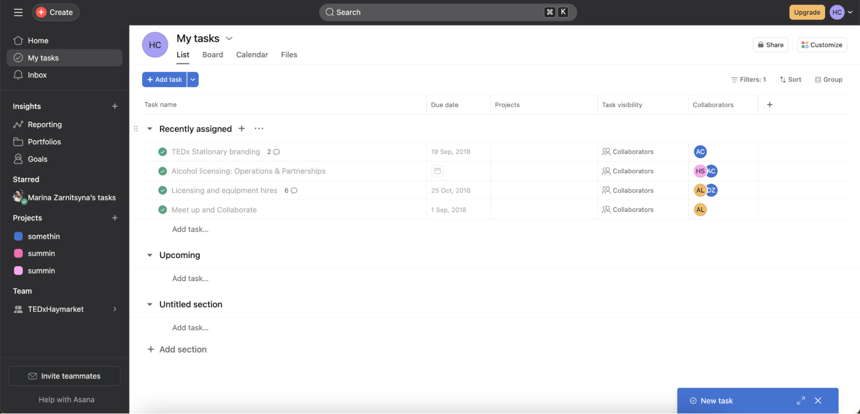This screenshot has height=414, width=860.
Task: Collapse Recently assigned section
Action: [x=150, y=129]
